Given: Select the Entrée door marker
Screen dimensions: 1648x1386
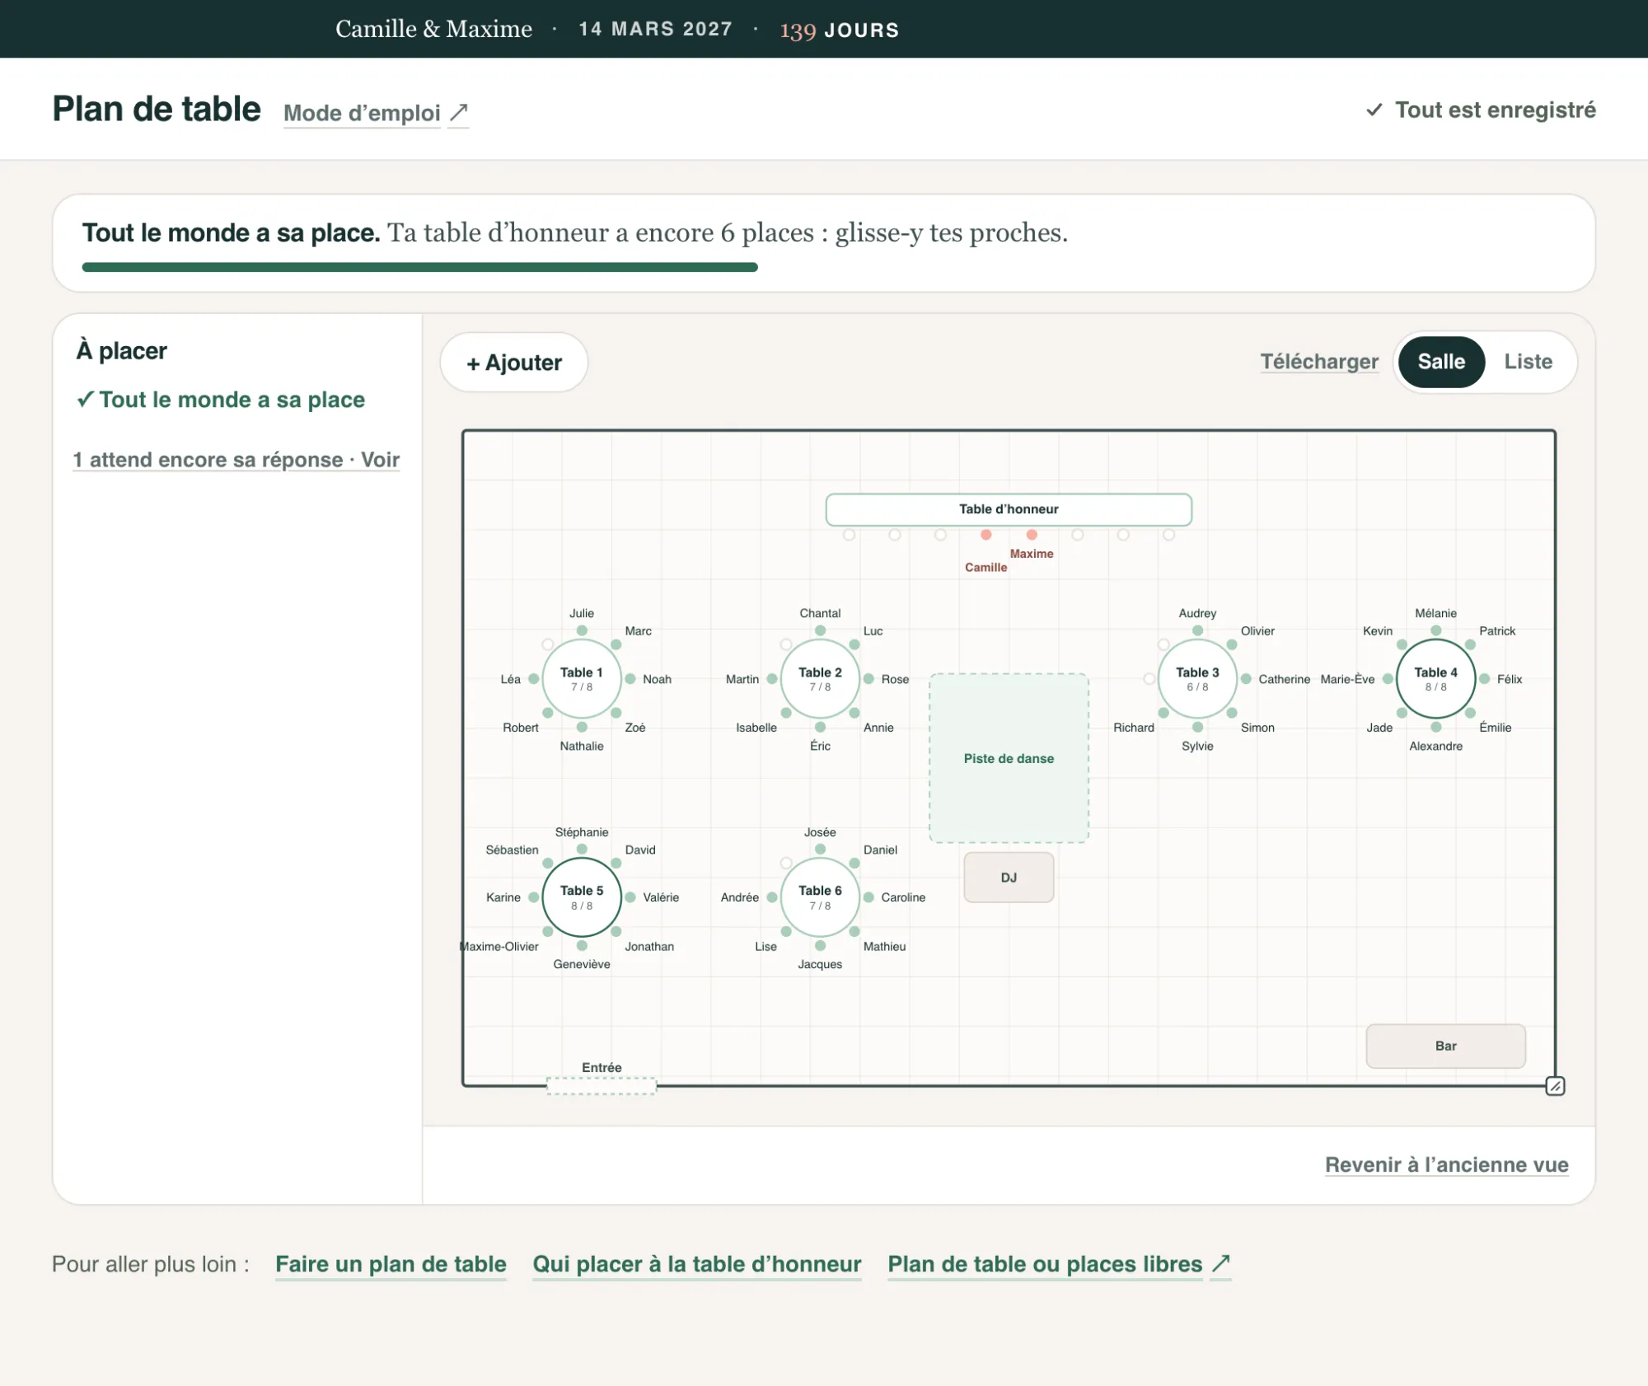Looking at the screenshot, I should click(602, 1086).
